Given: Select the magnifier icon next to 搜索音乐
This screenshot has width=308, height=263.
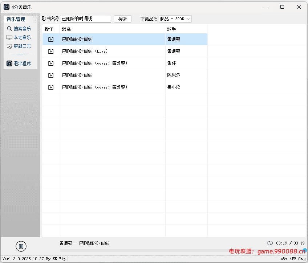Looking at the screenshot, I should 9,28.
